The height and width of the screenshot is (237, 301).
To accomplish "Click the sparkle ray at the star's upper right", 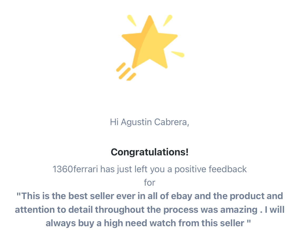I will [168, 20].
